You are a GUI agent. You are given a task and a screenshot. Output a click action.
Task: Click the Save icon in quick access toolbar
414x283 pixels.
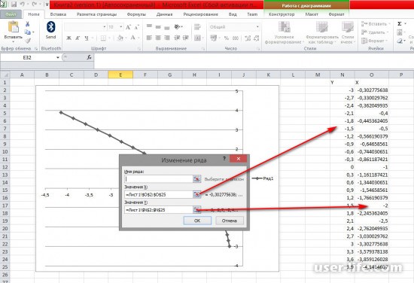(14, 5)
